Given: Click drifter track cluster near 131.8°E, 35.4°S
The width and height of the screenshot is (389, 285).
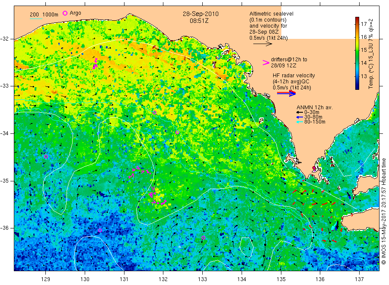Looking at the screenshot, I should pyautogui.click(x=157, y=196).
